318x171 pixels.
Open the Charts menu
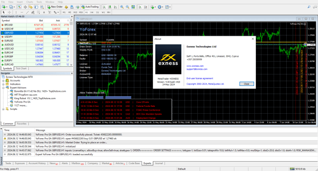pyautogui.click(x=30, y=2)
